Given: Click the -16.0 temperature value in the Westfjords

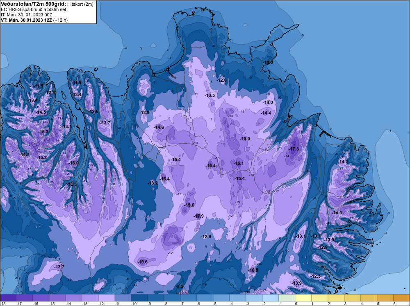Looking at the screenshot, I should tap(73, 163).
